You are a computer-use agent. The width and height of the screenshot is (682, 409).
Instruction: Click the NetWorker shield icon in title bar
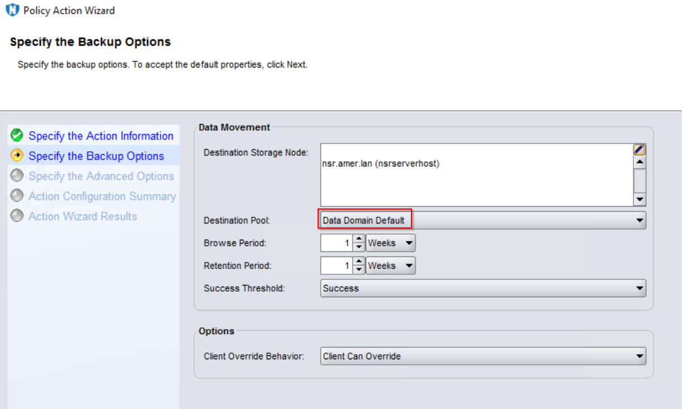(12, 11)
